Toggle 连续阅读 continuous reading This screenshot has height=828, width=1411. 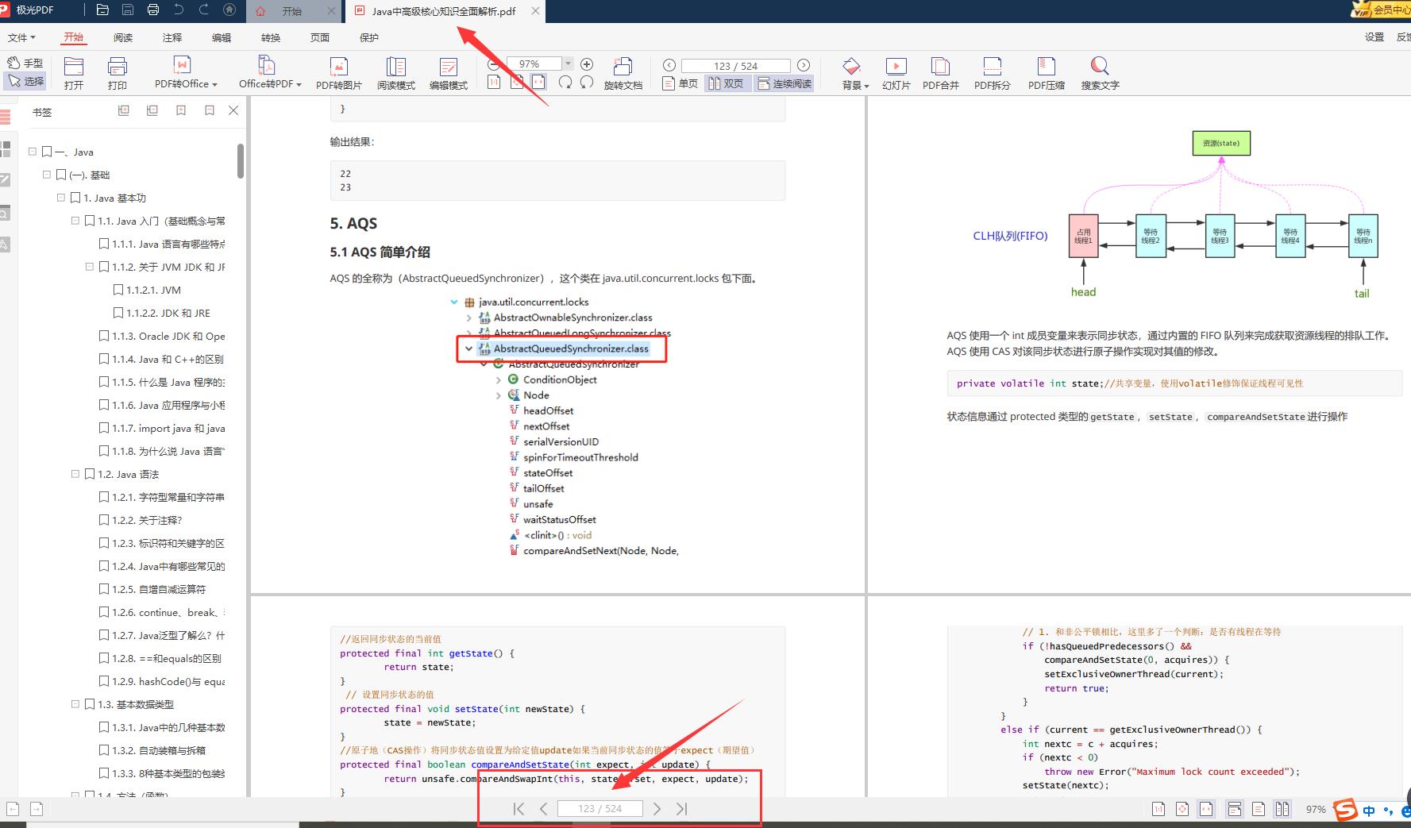click(x=785, y=83)
